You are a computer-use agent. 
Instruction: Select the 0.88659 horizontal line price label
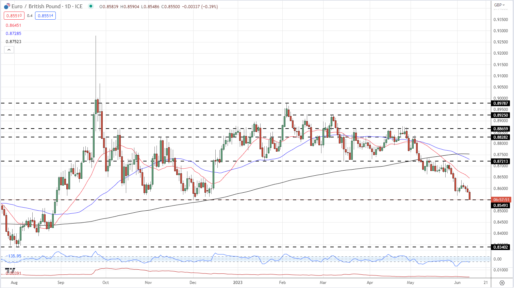[x=501, y=129]
